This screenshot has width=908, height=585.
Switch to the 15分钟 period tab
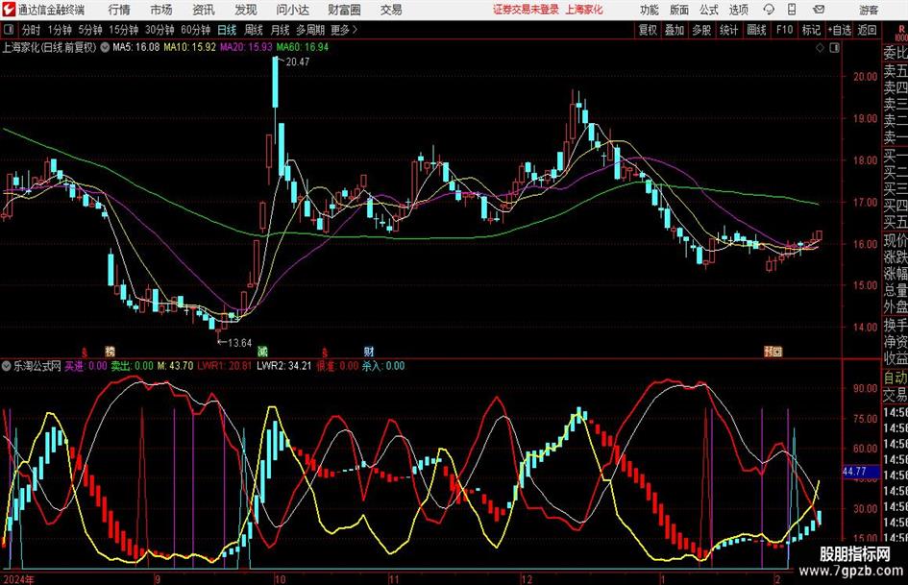click(x=124, y=30)
